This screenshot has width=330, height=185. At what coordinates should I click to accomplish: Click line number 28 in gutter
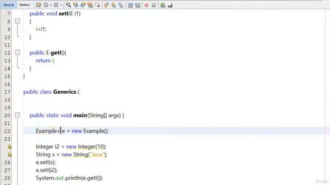(7, 178)
